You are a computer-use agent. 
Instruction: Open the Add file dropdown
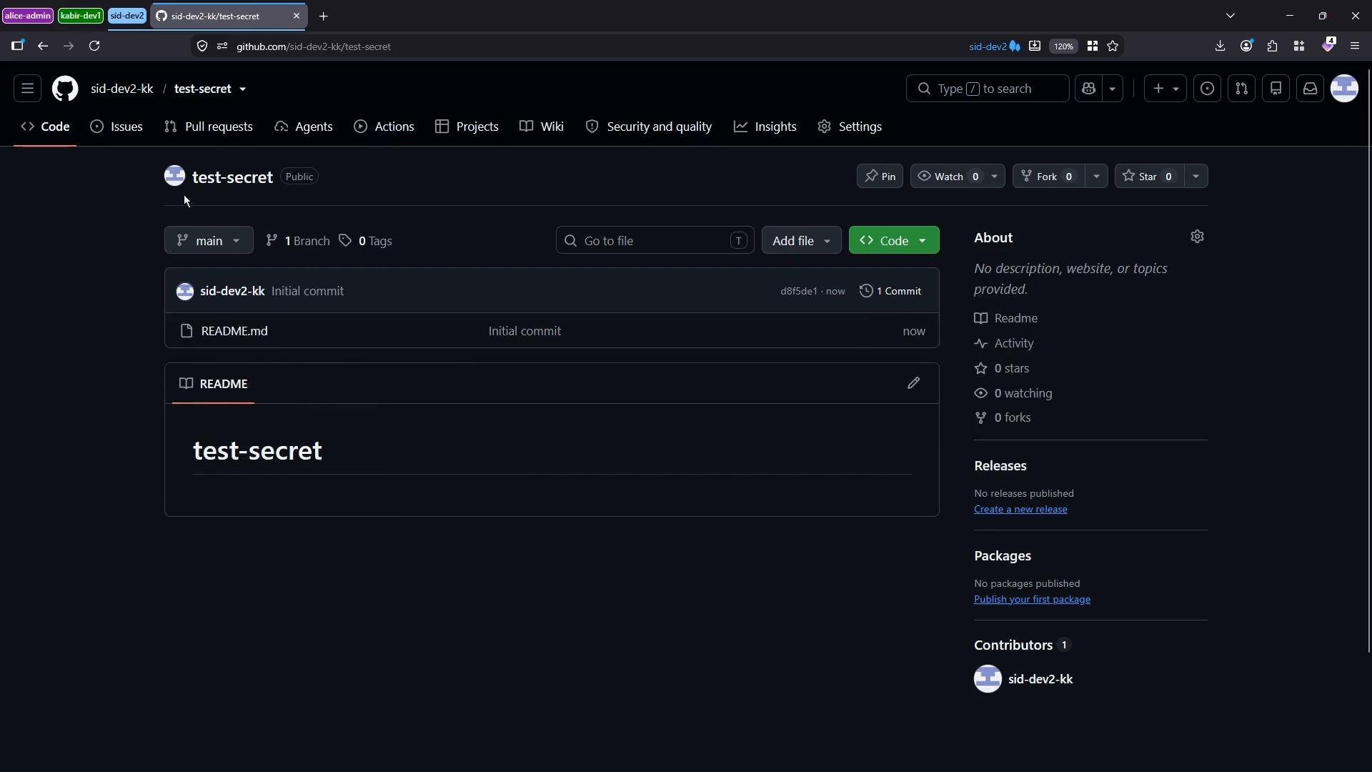(x=801, y=240)
